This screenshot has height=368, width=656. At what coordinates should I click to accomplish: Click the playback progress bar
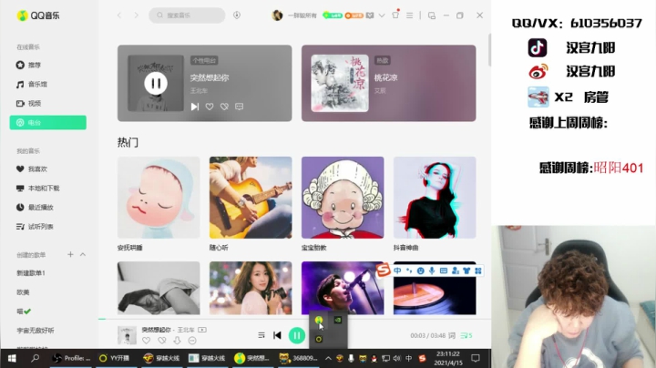coord(294,319)
